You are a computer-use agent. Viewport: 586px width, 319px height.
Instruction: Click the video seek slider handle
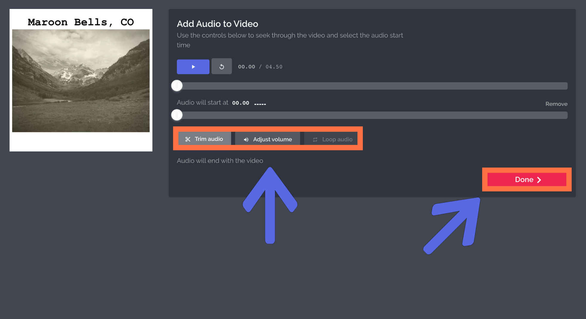pos(177,86)
